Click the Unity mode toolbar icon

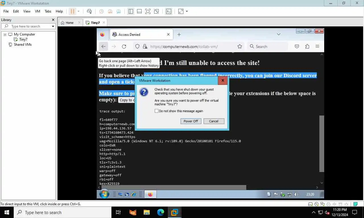point(156,11)
